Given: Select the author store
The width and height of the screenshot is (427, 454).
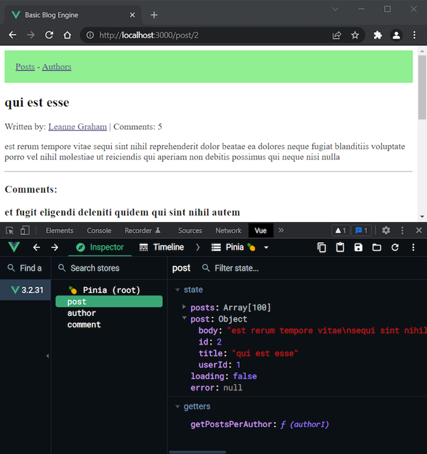Looking at the screenshot, I should [x=82, y=313].
